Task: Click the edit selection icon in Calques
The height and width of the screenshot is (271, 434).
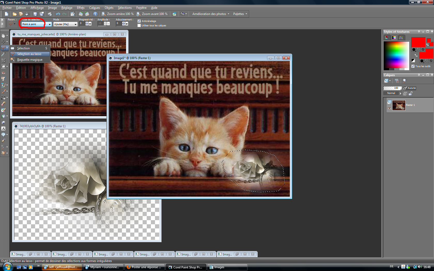Action: pyautogui.click(x=404, y=81)
